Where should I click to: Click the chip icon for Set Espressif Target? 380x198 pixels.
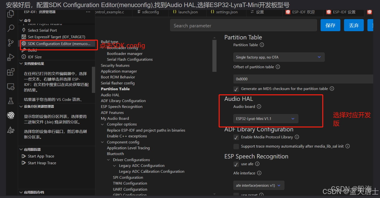click(24, 37)
